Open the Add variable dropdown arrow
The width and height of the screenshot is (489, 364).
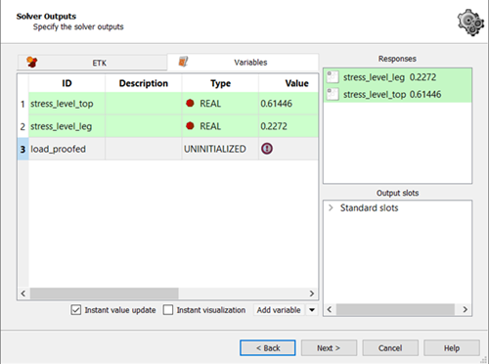tap(312, 310)
